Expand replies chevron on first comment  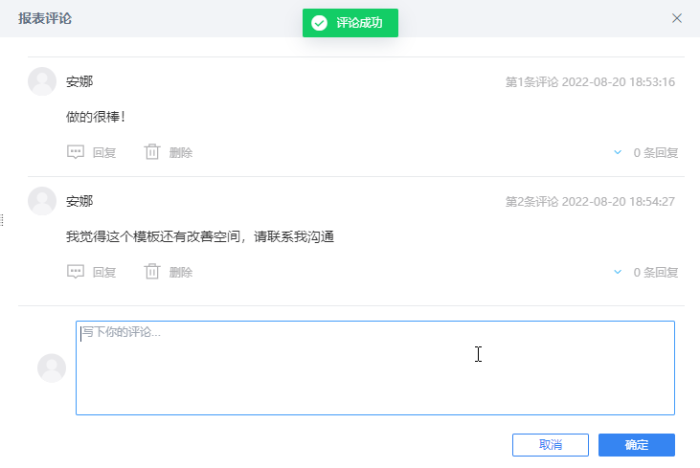pos(618,152)
